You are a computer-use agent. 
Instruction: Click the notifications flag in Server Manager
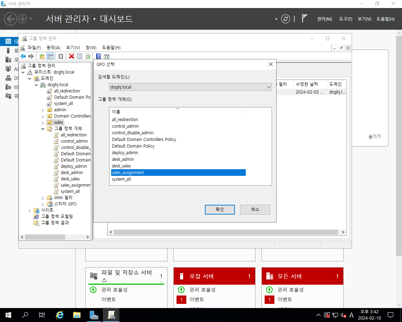(x=304, y=18)
